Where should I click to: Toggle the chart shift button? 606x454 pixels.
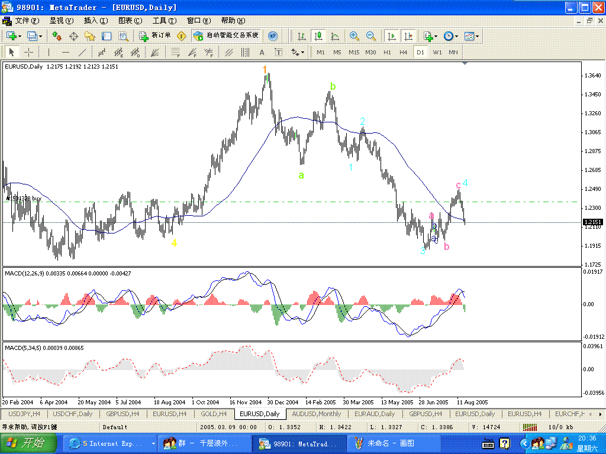tap(408, 36)
